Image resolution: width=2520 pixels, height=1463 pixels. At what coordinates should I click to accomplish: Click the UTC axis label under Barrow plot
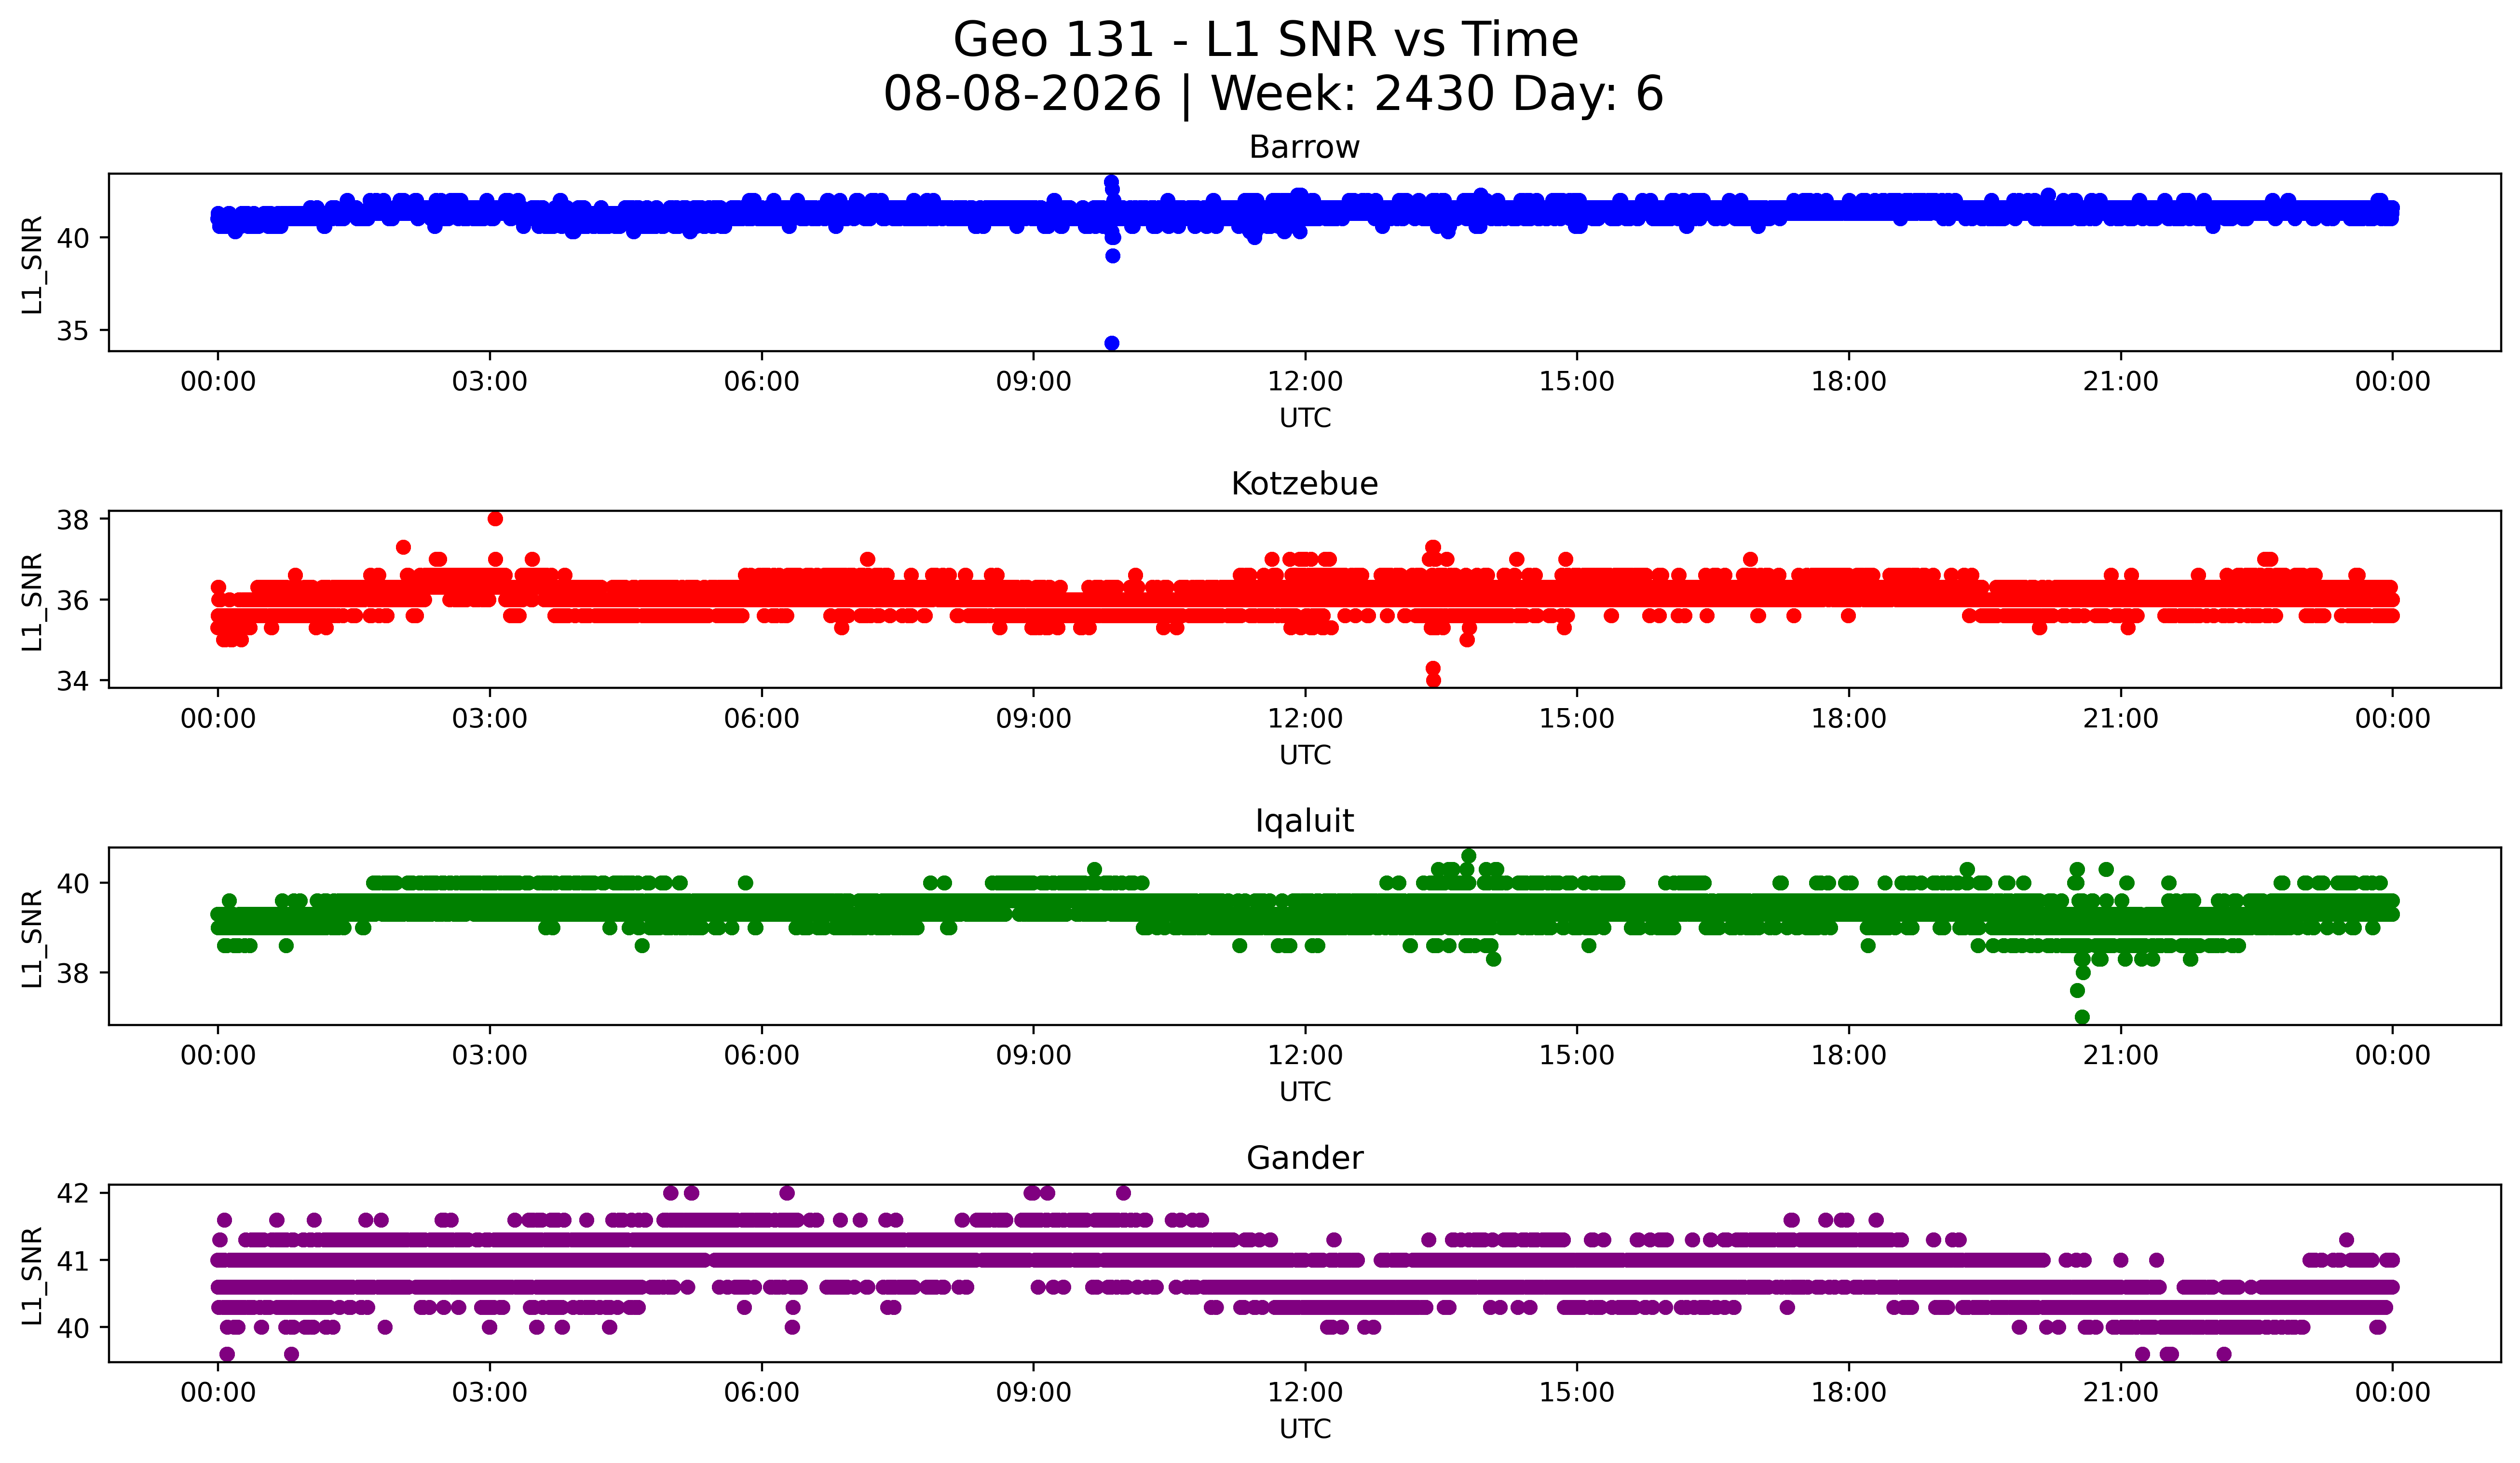1305,418
